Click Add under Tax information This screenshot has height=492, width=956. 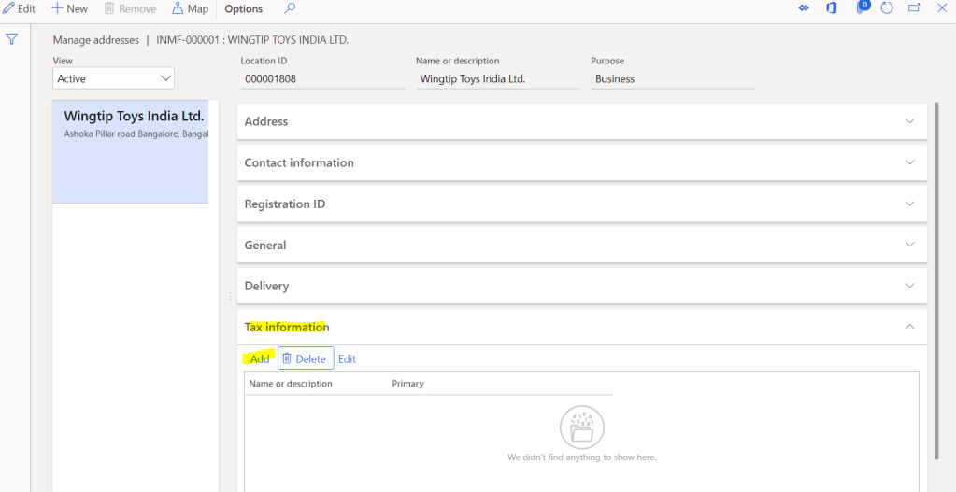click(x=260, y=359)
